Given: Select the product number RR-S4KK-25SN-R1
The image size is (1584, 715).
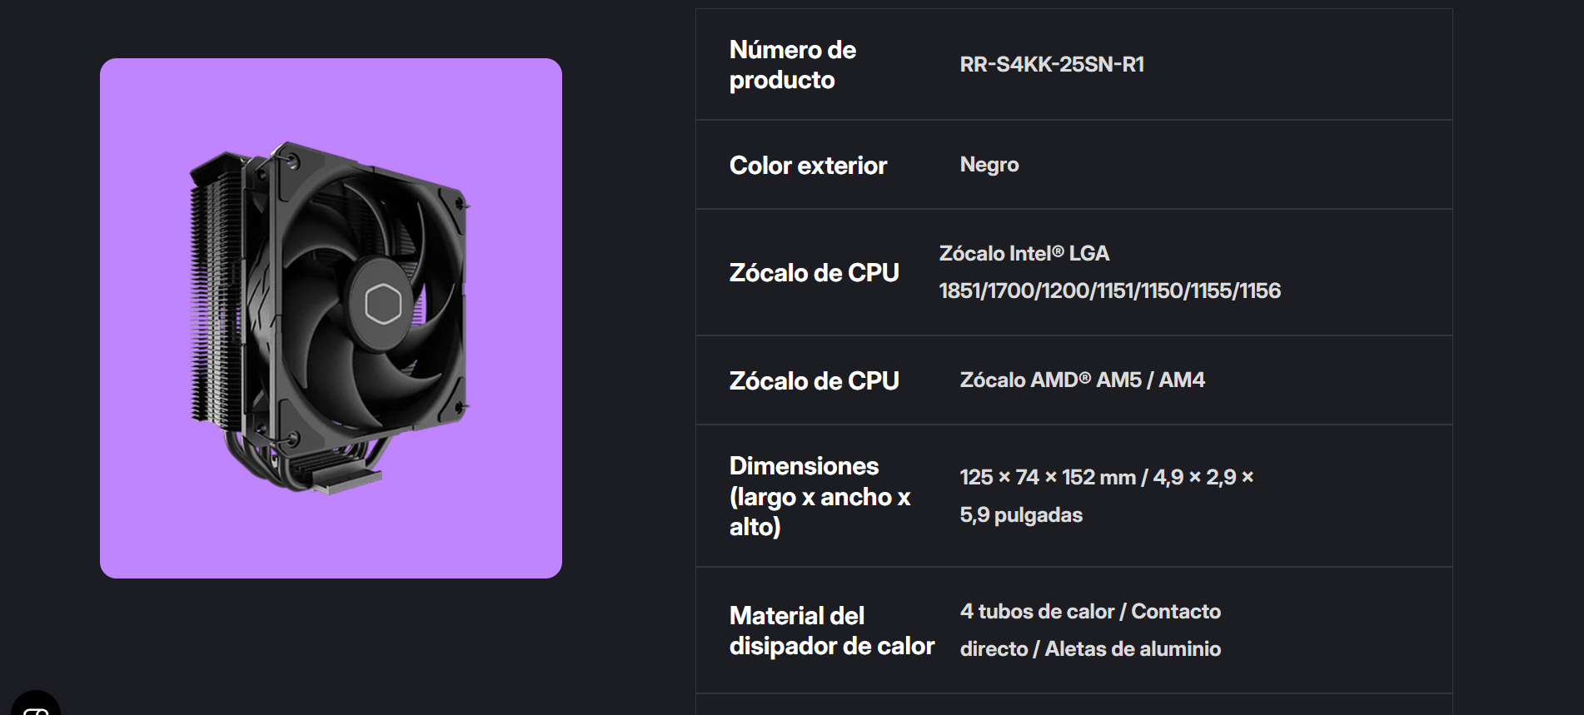Looking at the screenshot, I should click(x=1052, y=64).
